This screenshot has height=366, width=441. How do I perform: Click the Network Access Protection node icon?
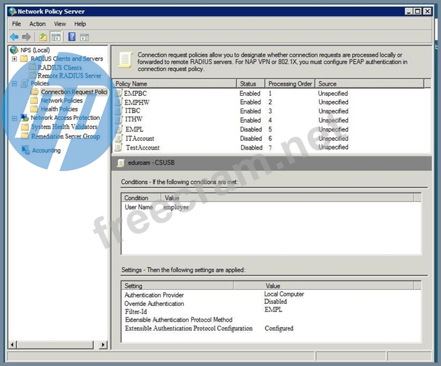25,118
